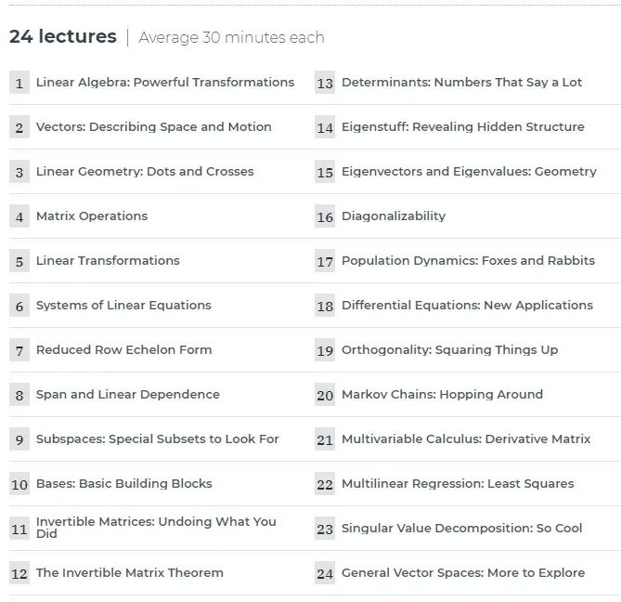
Task: Click the number 13 lecture badge
Action: pyautogui.click(x=325, y=83)
